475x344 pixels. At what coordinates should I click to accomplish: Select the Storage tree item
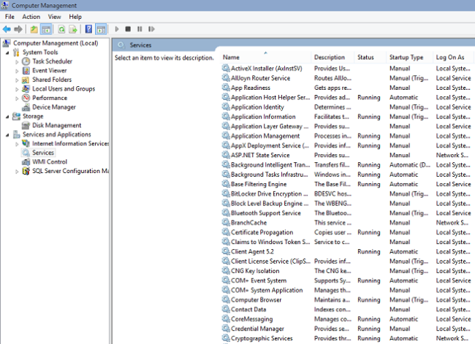(33, 116)
